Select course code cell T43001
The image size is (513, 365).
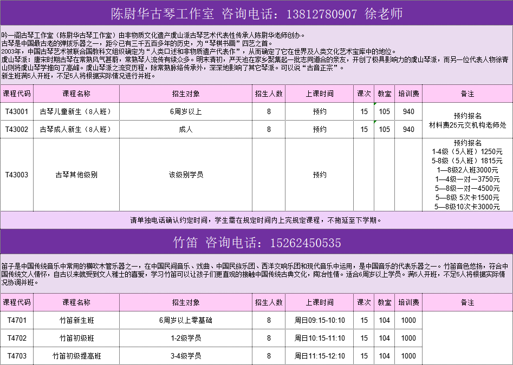coord(16,112)
